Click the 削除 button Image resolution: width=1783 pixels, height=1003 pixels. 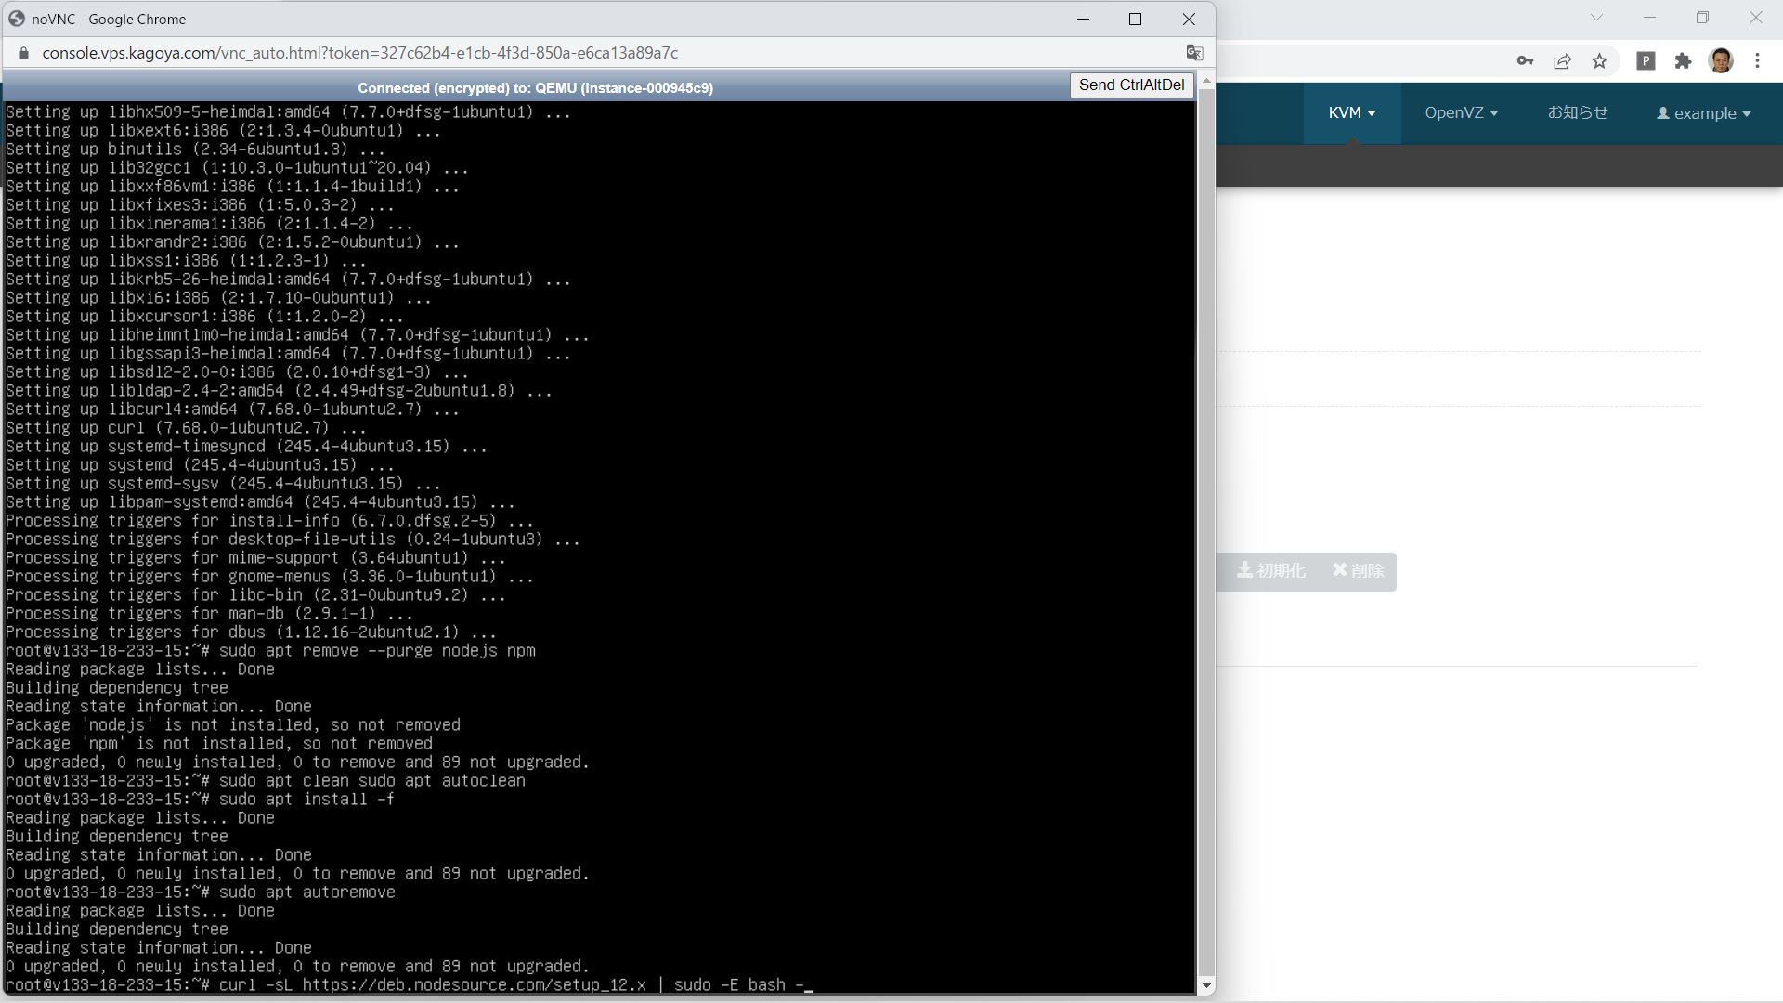(1359, 571)
